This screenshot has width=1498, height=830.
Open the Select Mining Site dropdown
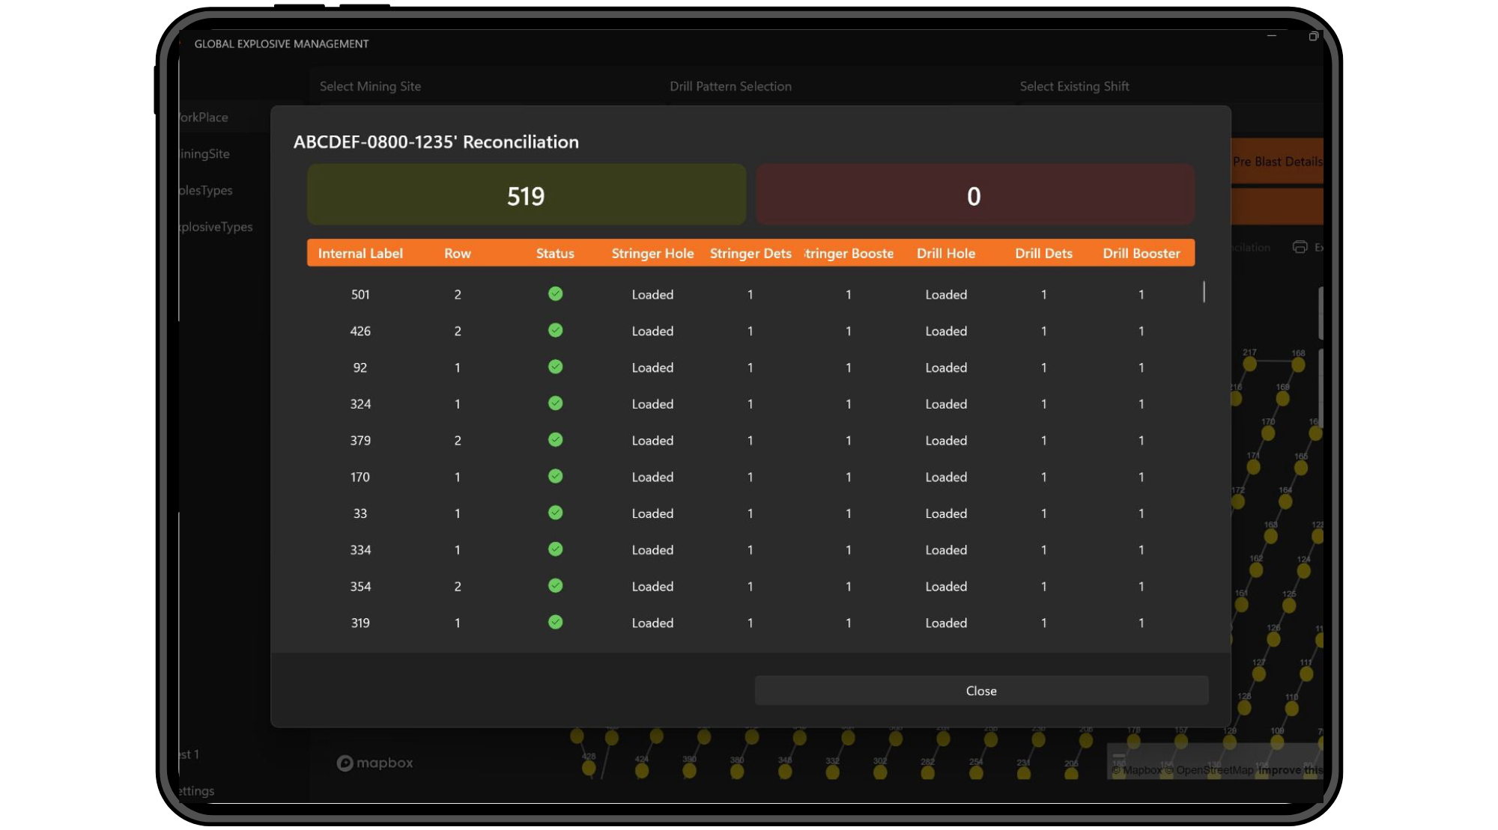[371, 86]
